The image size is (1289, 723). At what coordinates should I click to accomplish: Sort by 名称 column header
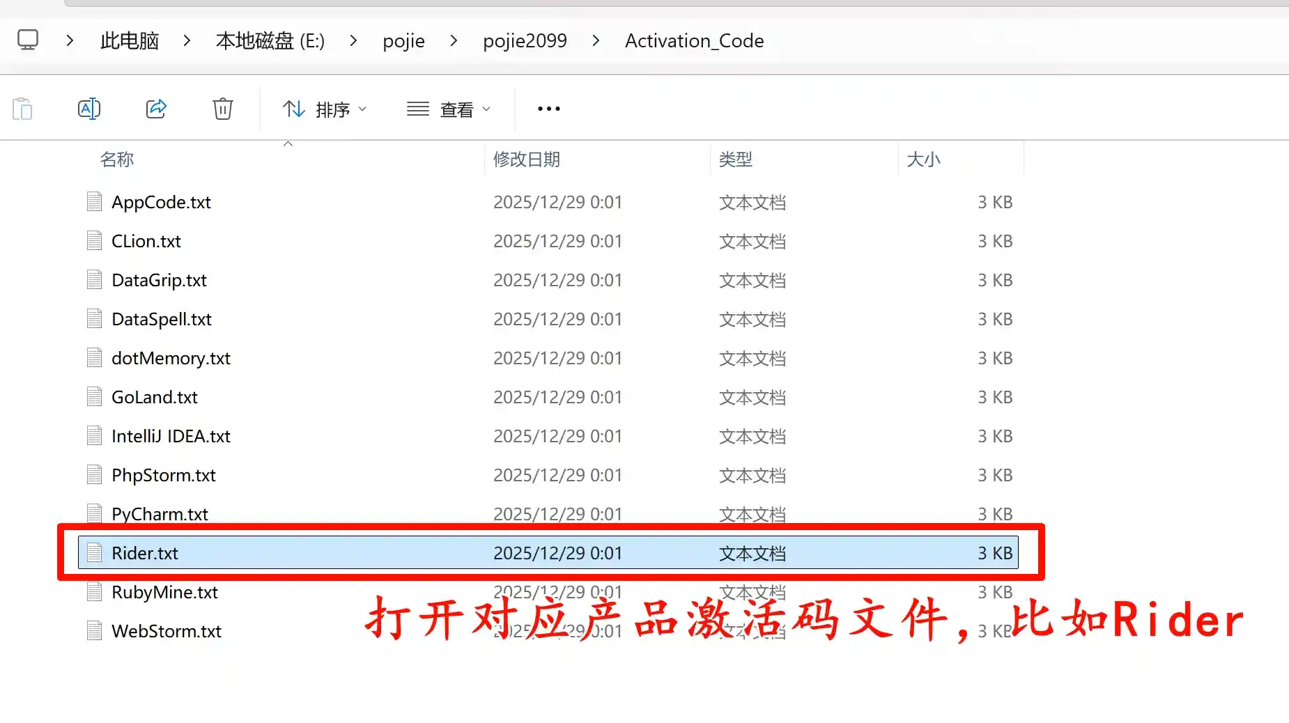coord(117,160)
